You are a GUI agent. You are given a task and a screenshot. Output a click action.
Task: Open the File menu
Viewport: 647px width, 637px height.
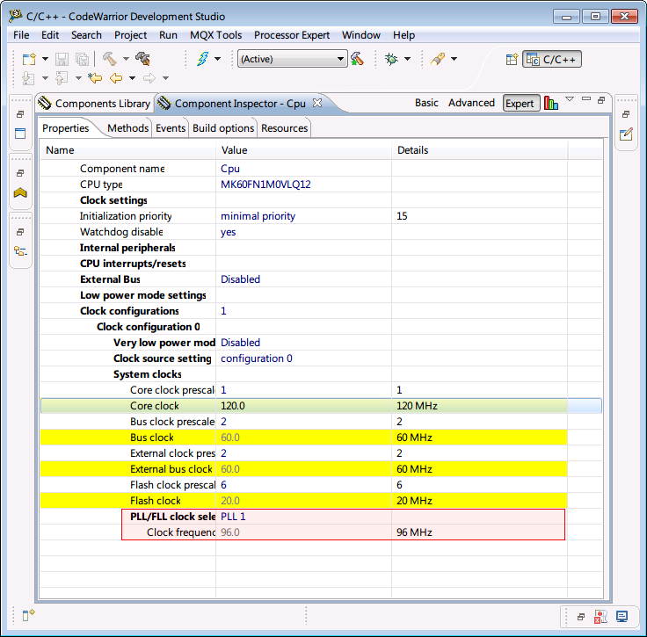click(x=21, y=35)
